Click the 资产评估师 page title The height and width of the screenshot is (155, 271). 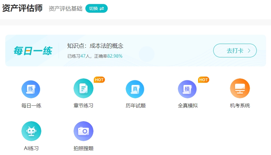tap(22, 8)
